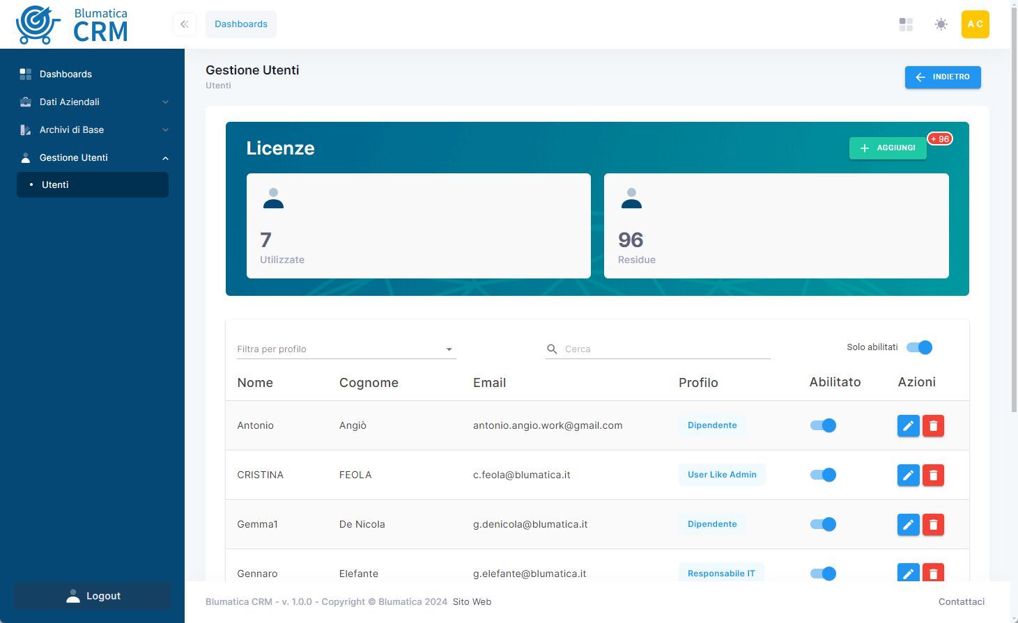Edit user Gemma1 De Nicola

click(x=908, y=525)
